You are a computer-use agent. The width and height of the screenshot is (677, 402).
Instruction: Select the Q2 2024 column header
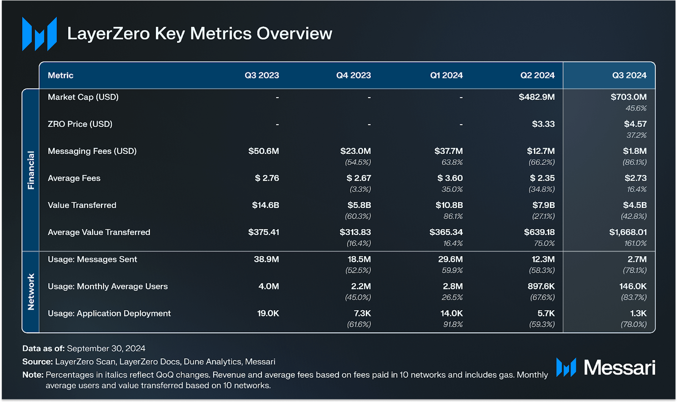(537, 75)
